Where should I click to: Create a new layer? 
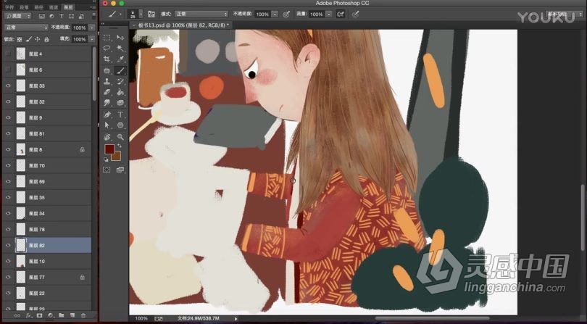[72, 315]
